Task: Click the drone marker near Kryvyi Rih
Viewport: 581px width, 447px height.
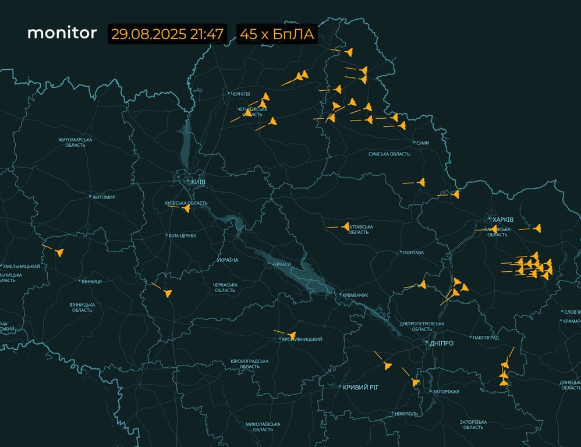Action: coord(387,365)
